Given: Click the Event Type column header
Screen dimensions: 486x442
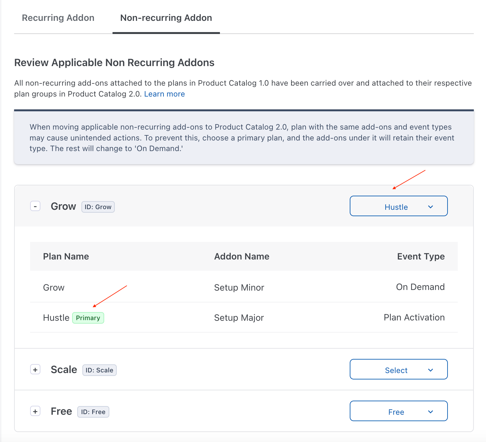Looking at the screenshot, I should (421, 256).
